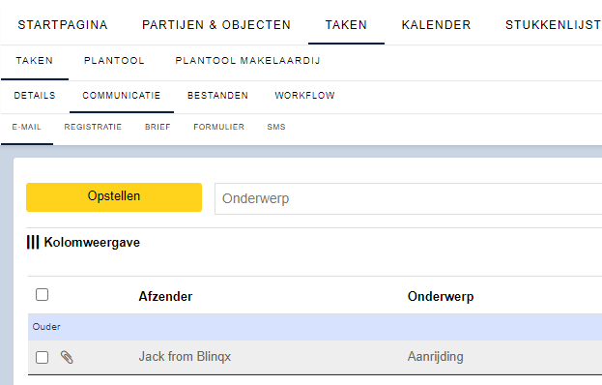The image size is (602, 385).
Task: Open the Brief communication tab
Action: pyautogui.click(x=158, y=127)
